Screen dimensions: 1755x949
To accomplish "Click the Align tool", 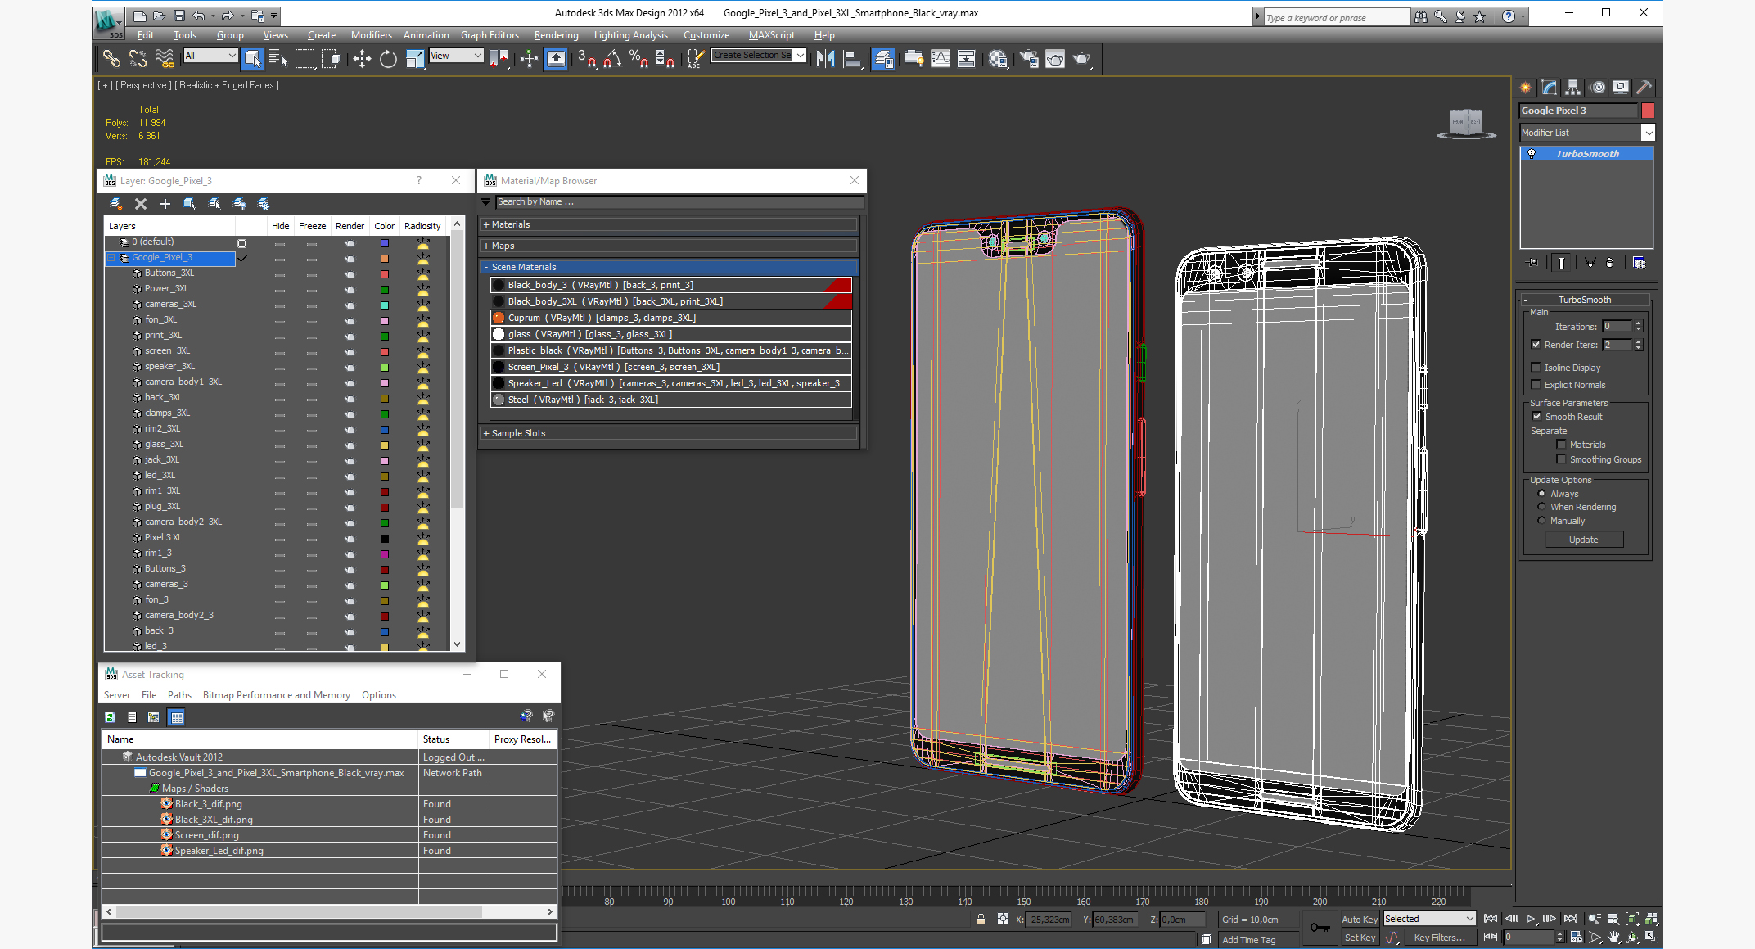I will click(852, 58).
